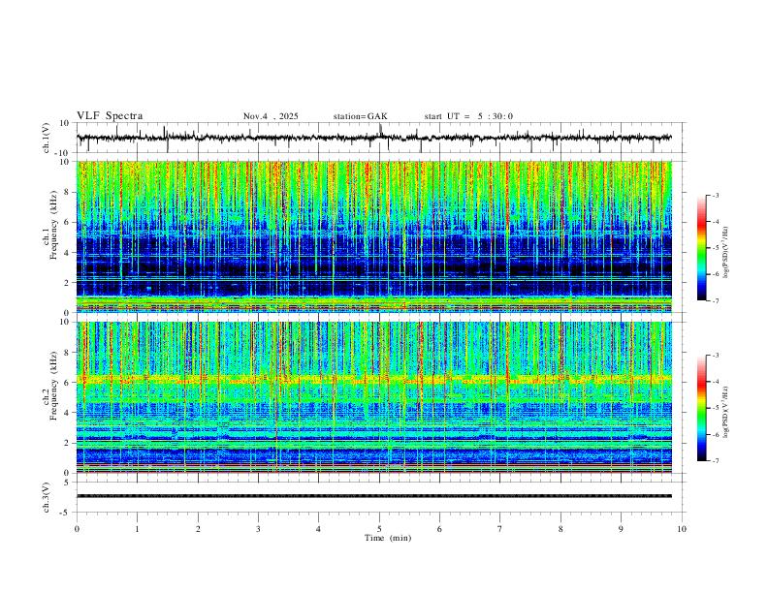Click the ch.3 black signal trace

[x=374, y=496]
